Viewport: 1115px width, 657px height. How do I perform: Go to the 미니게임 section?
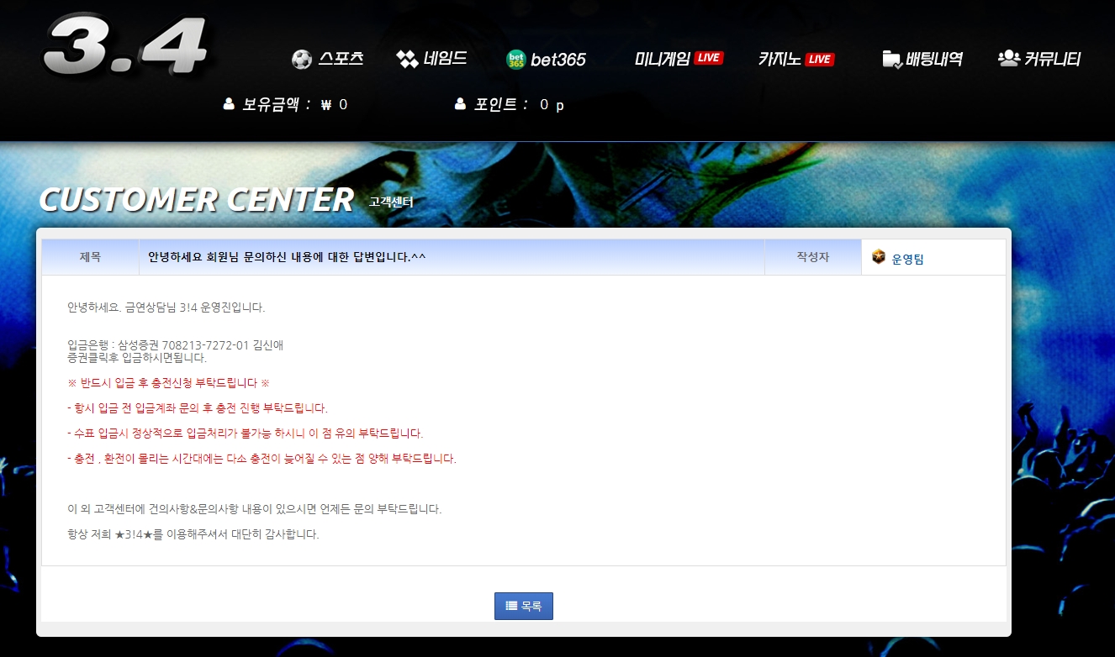tap(663, 59)
